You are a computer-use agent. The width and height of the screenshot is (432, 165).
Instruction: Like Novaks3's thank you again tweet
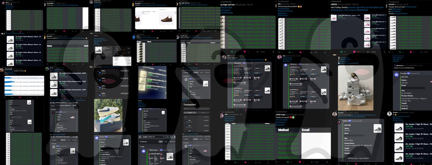point(64,64)
